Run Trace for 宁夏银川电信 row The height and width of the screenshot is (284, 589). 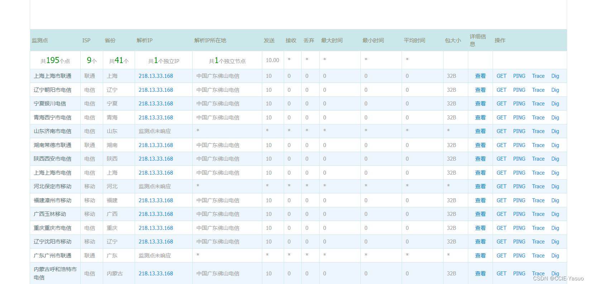538,104
